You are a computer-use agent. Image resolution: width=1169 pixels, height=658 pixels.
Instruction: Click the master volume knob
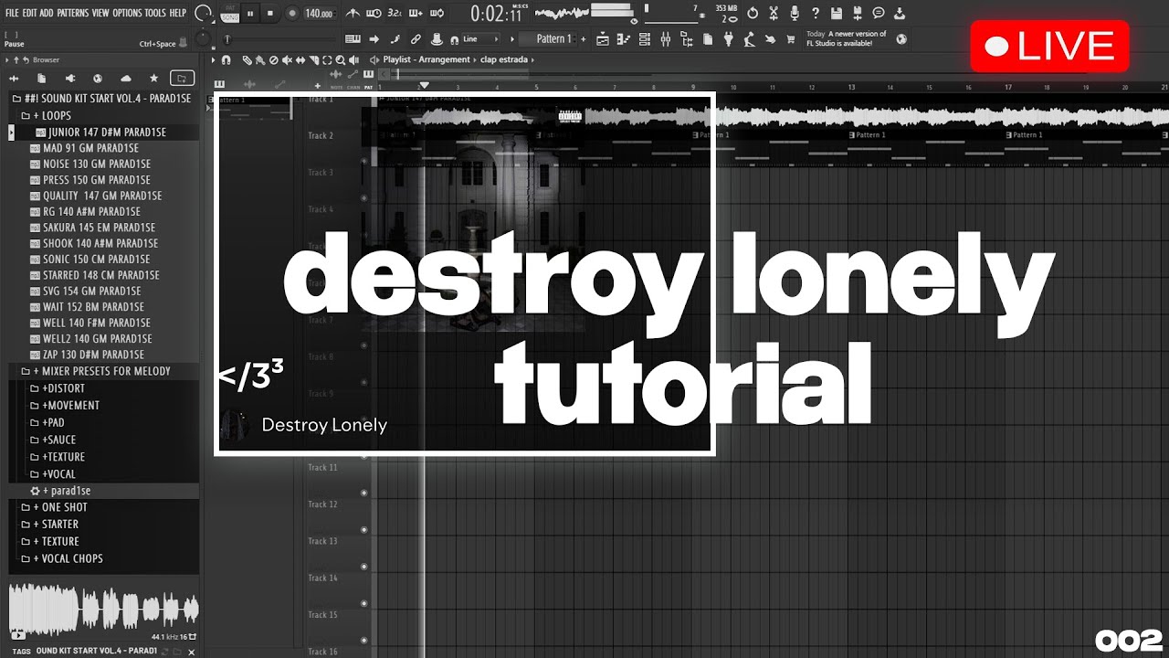pos(202,13)
